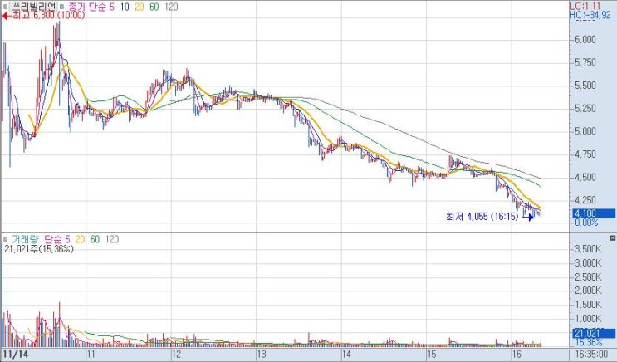Screen dimensions: 617x362
Task: Select the 쓰리빌리언 stock name label
Action: 33,7
